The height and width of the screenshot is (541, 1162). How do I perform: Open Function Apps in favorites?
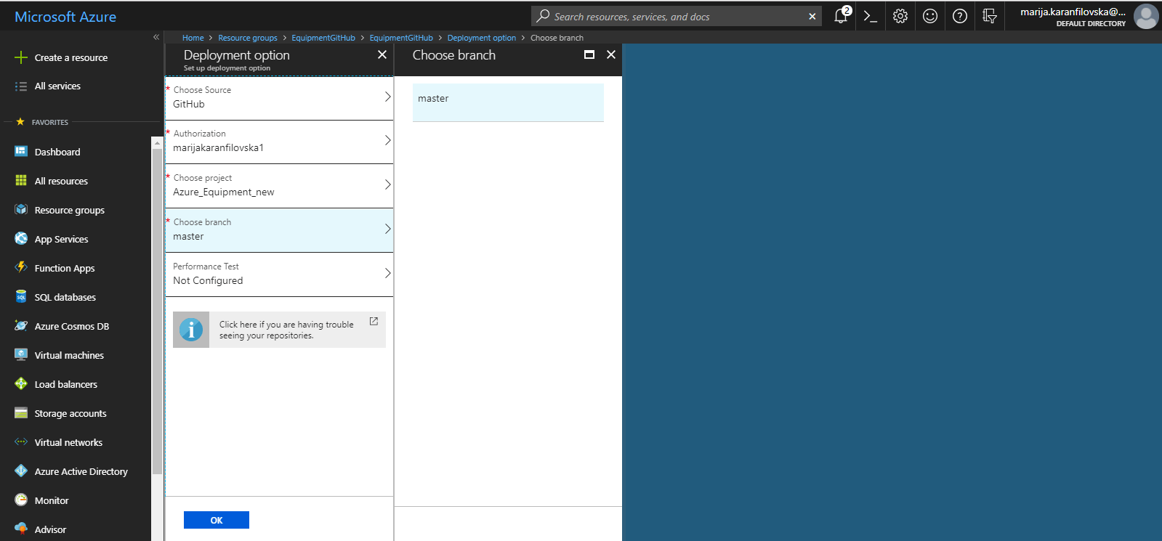click(65, 268)
